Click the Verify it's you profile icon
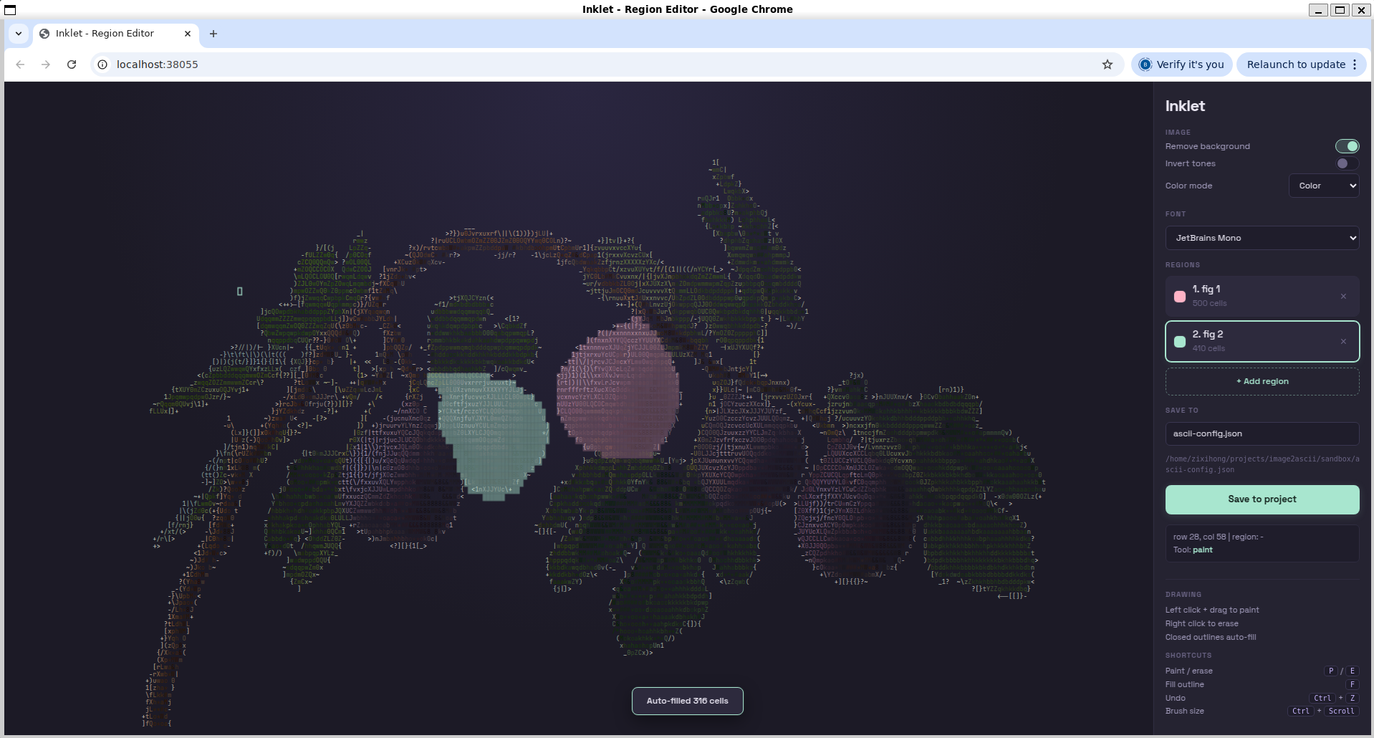 click(1145, 64)
